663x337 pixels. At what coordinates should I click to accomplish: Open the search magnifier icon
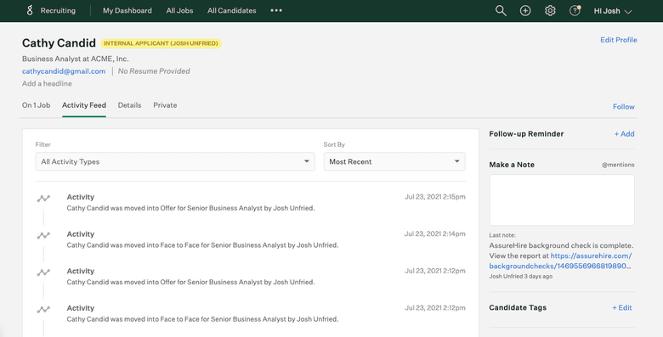[x=501, y=10]
